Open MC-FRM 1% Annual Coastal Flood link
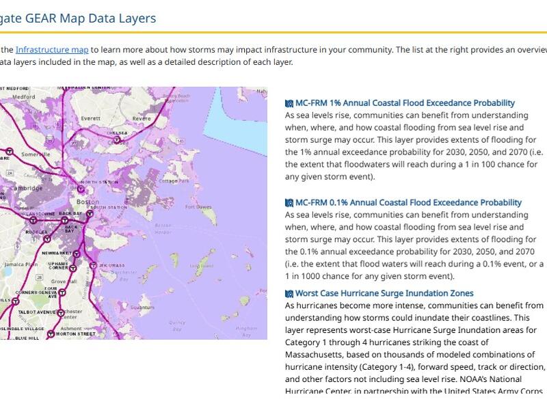The width and height of the screenshot is (547, 410). (408, 104)
